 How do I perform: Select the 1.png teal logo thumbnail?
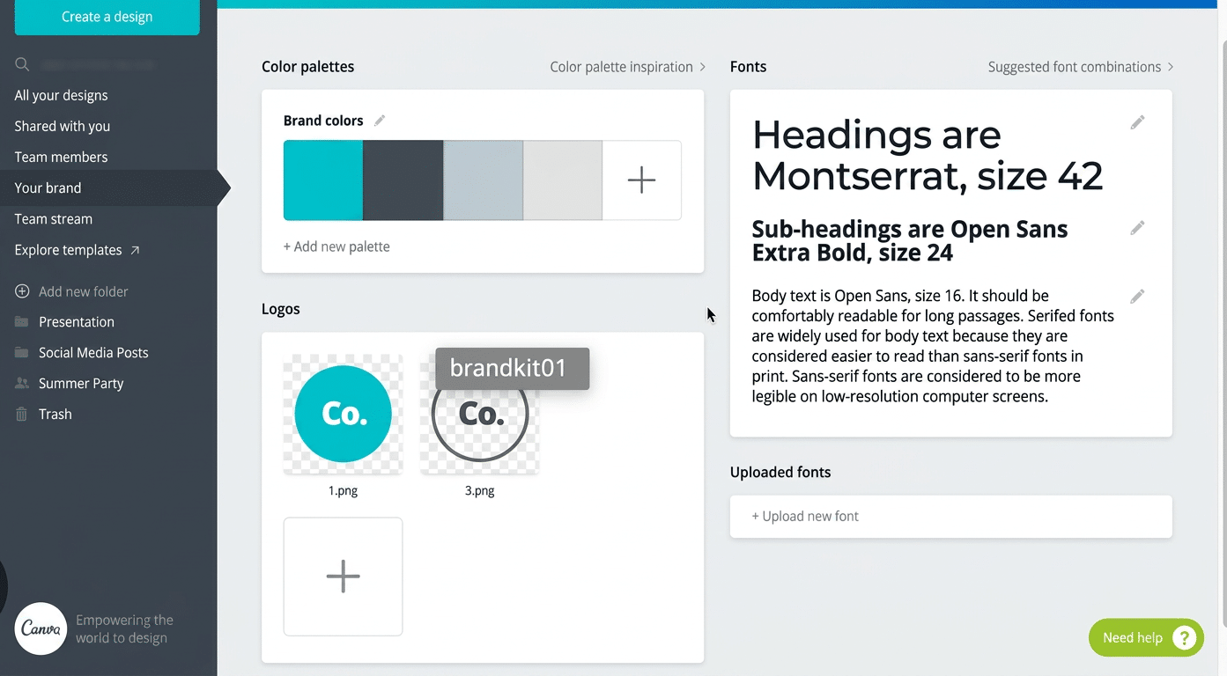click(343, 414)
